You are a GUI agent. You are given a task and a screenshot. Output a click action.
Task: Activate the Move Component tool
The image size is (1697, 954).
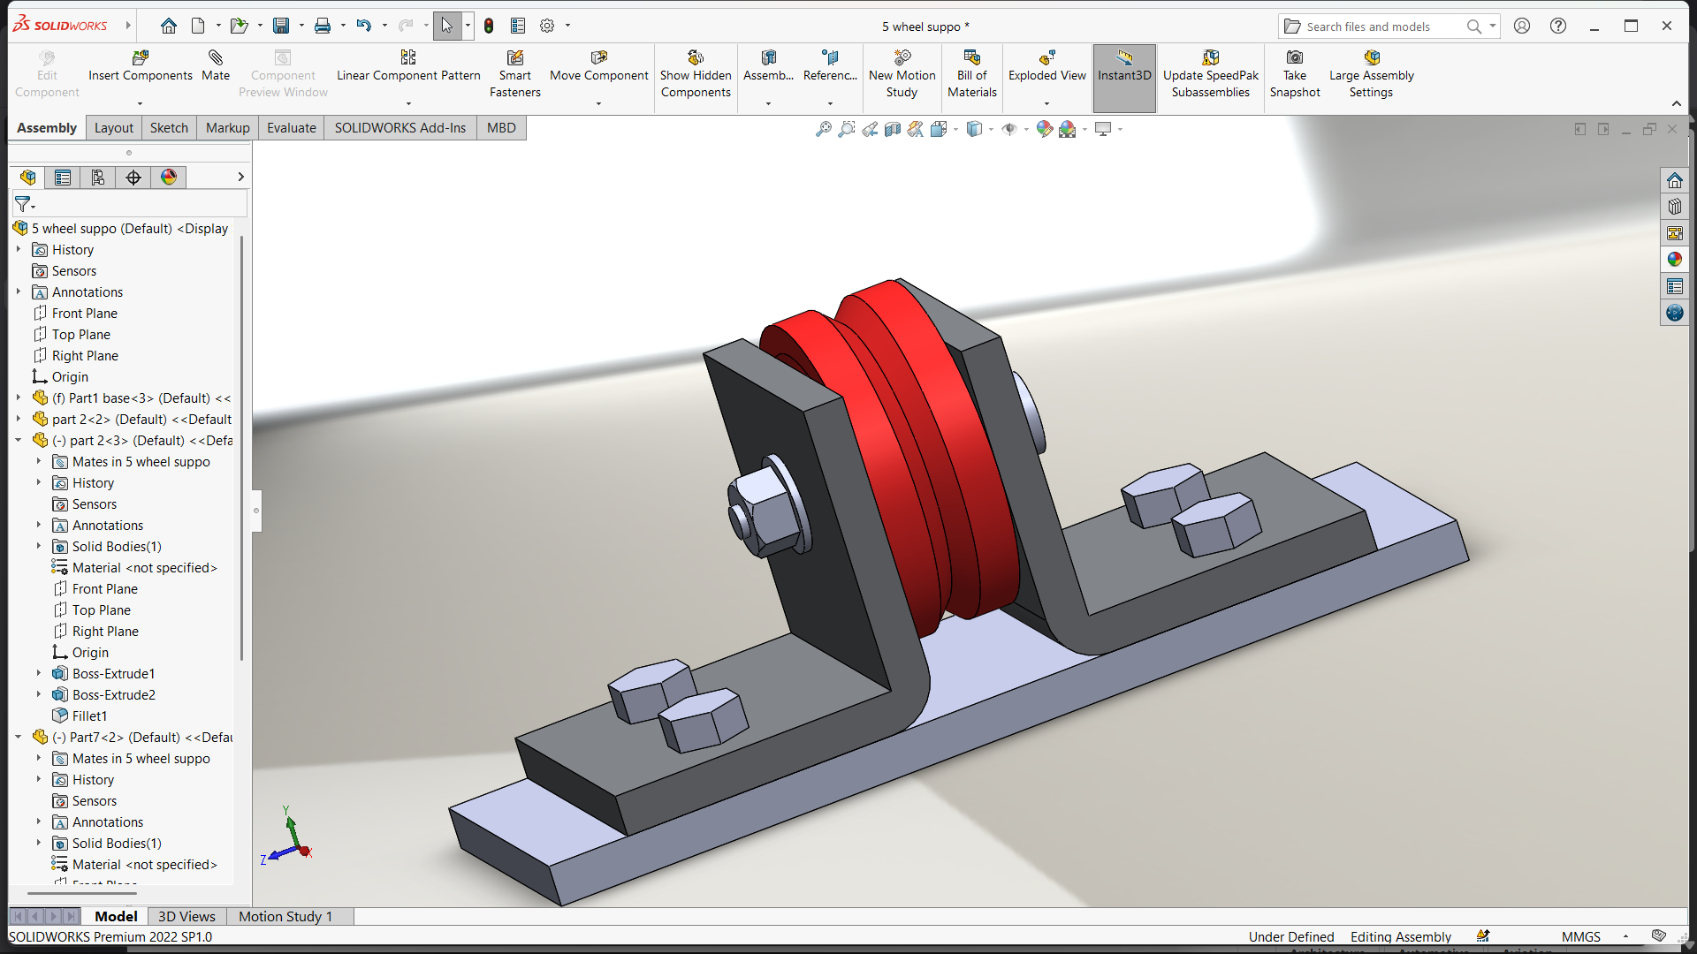pyautogui.click(x=598, y=66)
